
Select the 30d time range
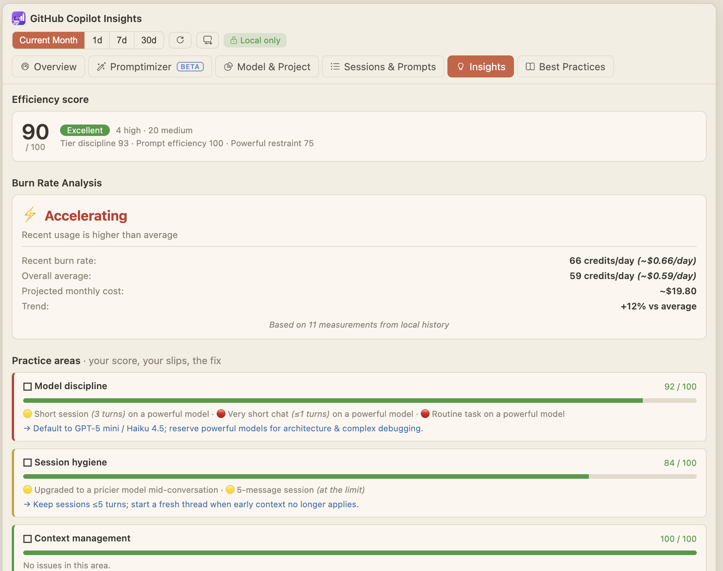coord(149,40)
